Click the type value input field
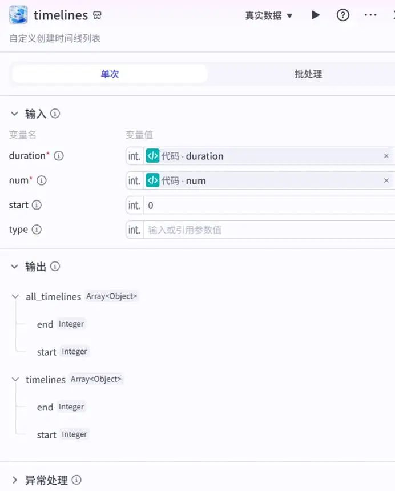Image resolution: width=395 pixels, height=491 pixels. click(268, 230)
